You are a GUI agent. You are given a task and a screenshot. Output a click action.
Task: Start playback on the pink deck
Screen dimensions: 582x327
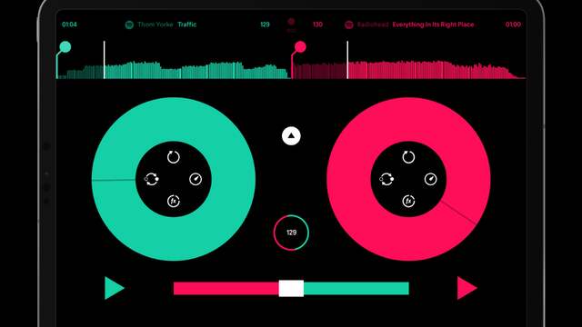coord(467,288)
